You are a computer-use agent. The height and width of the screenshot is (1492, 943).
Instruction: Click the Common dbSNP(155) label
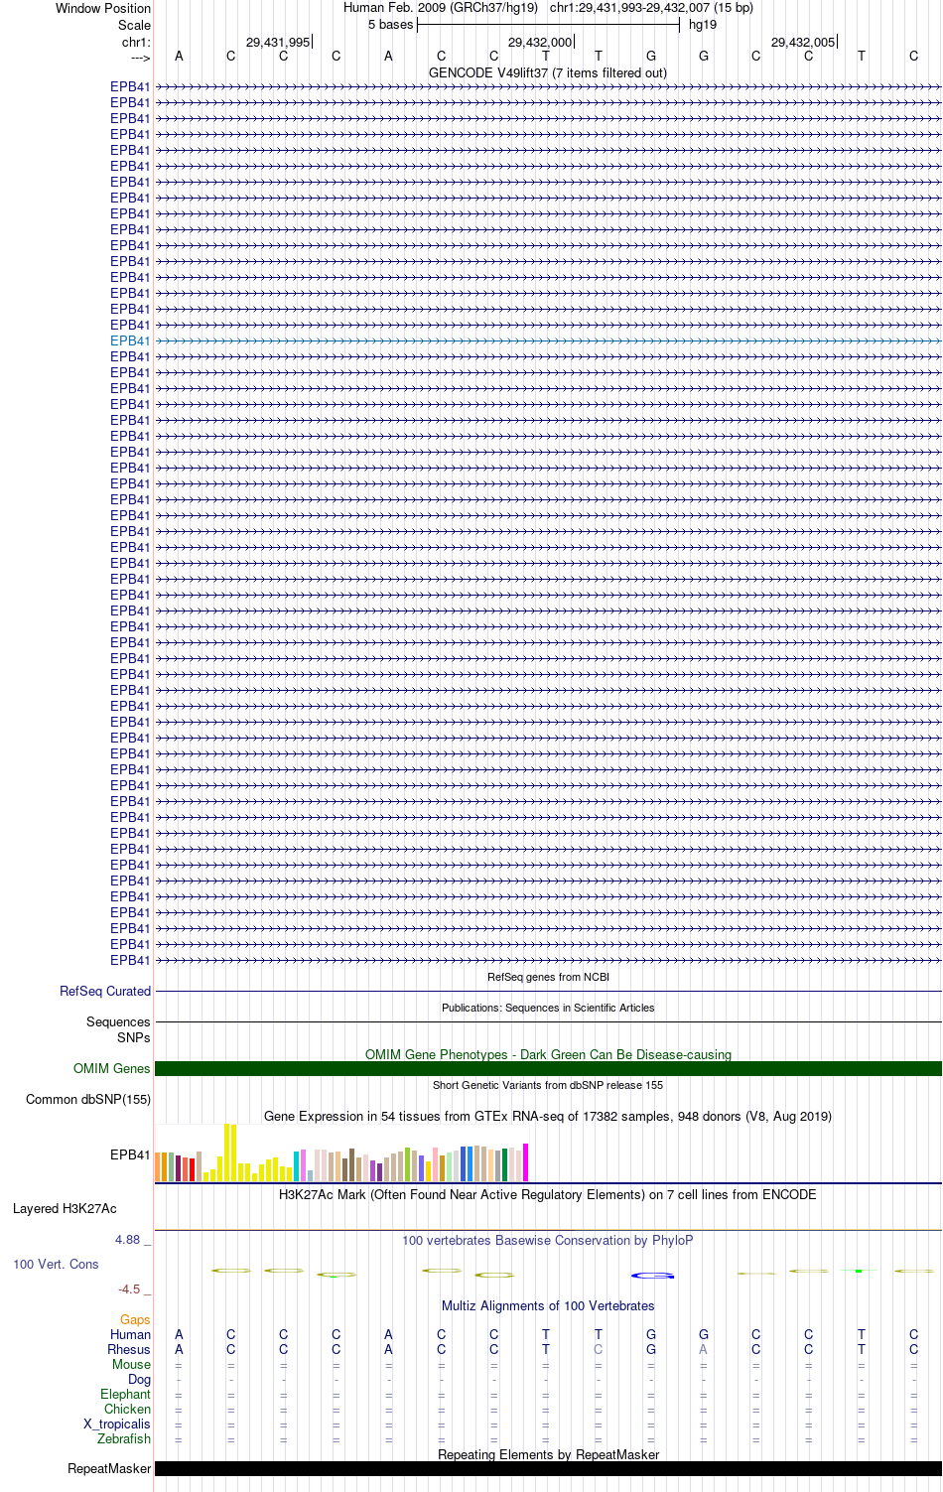(x=88, y=1099)
